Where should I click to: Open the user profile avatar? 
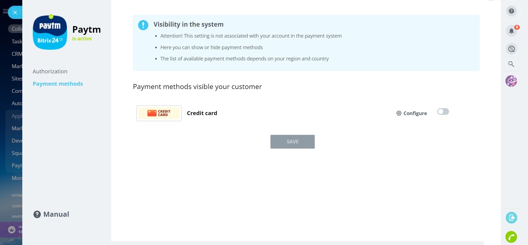click(511, 81)
